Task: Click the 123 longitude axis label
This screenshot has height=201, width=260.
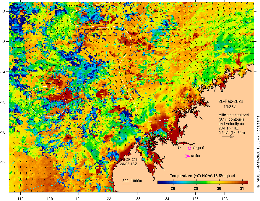Action: pyautogui.click(x=137, y=199)
